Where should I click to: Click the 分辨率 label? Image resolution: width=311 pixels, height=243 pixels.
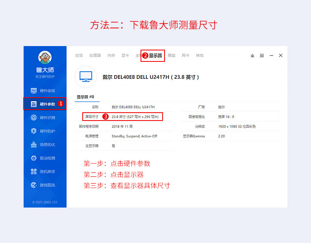(x=200, y=126)
